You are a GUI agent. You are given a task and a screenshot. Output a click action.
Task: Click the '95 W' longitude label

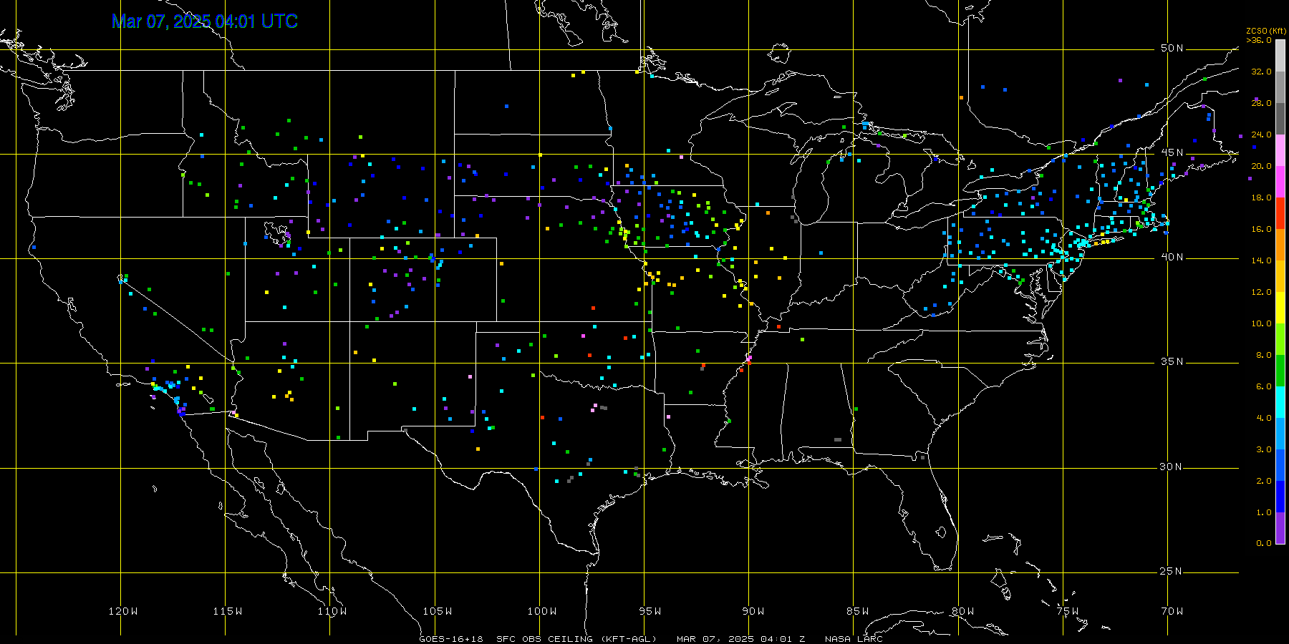pos(650,611)
